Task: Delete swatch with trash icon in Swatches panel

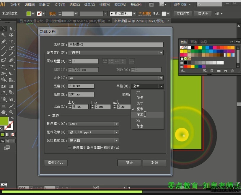Action: coord(232,71)
